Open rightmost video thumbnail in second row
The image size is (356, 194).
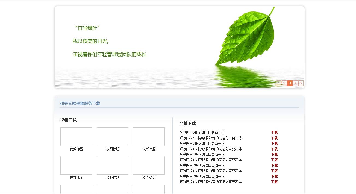coord(149,165)
